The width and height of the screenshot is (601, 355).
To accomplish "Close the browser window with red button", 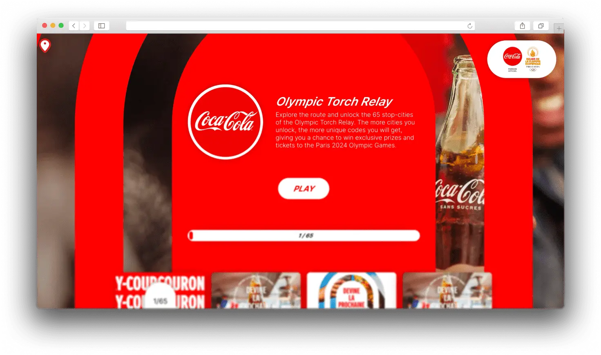I will (45, 26).
